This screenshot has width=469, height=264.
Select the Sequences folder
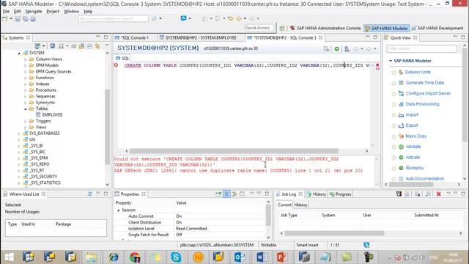pyautogui.click(x=45, y=96)
